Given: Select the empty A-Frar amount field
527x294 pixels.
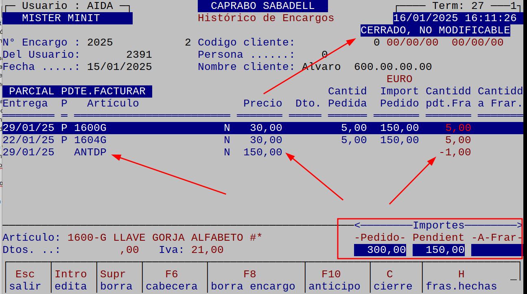Looking at the screenshot, I should (496, 250).
